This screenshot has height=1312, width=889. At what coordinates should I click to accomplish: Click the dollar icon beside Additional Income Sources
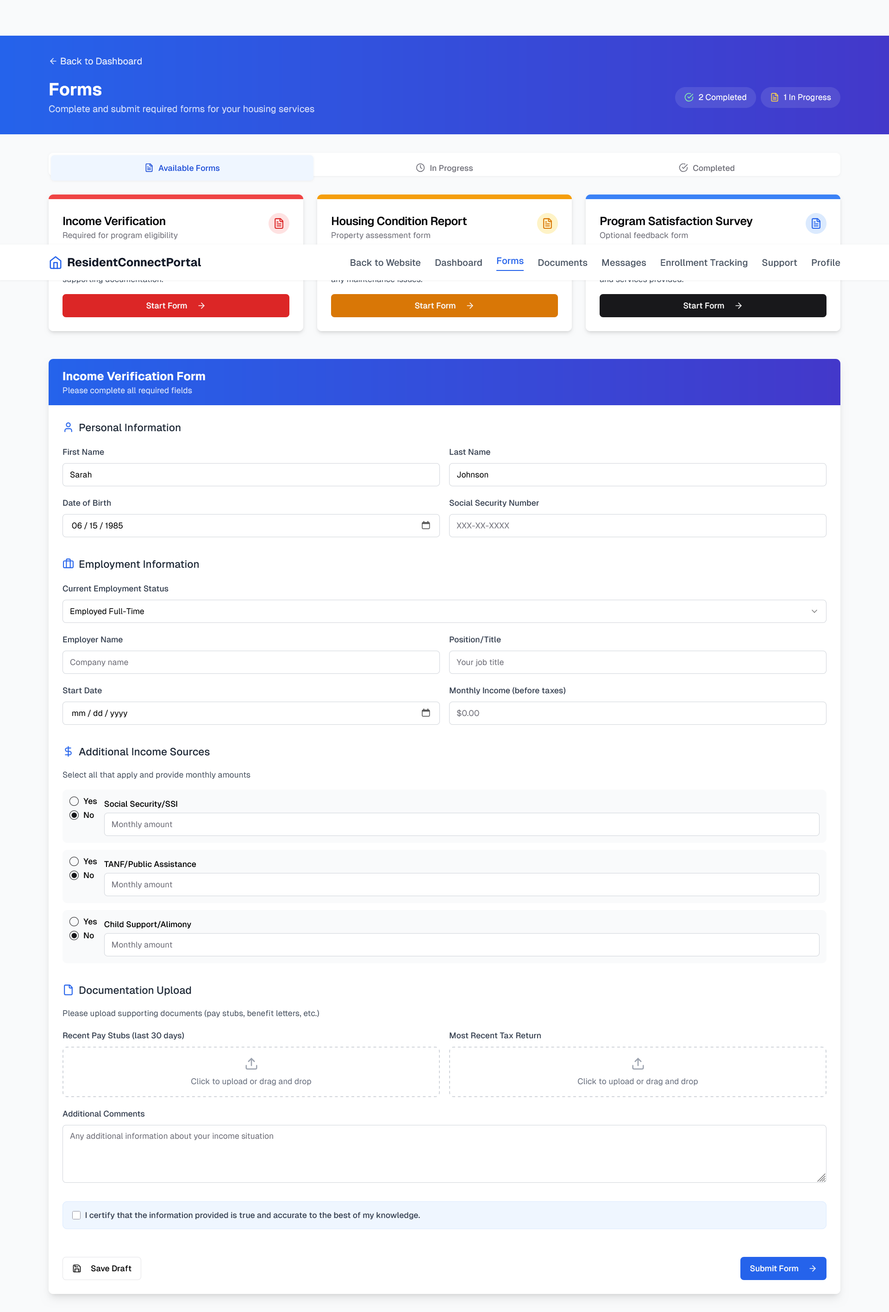(x=69, y=751)
